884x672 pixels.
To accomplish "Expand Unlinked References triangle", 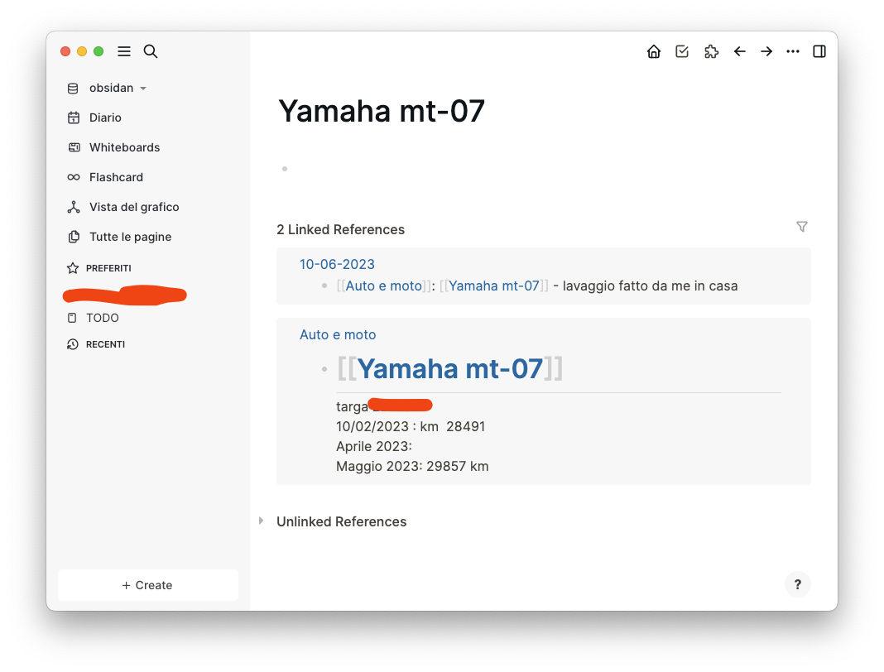I will 261,521.
